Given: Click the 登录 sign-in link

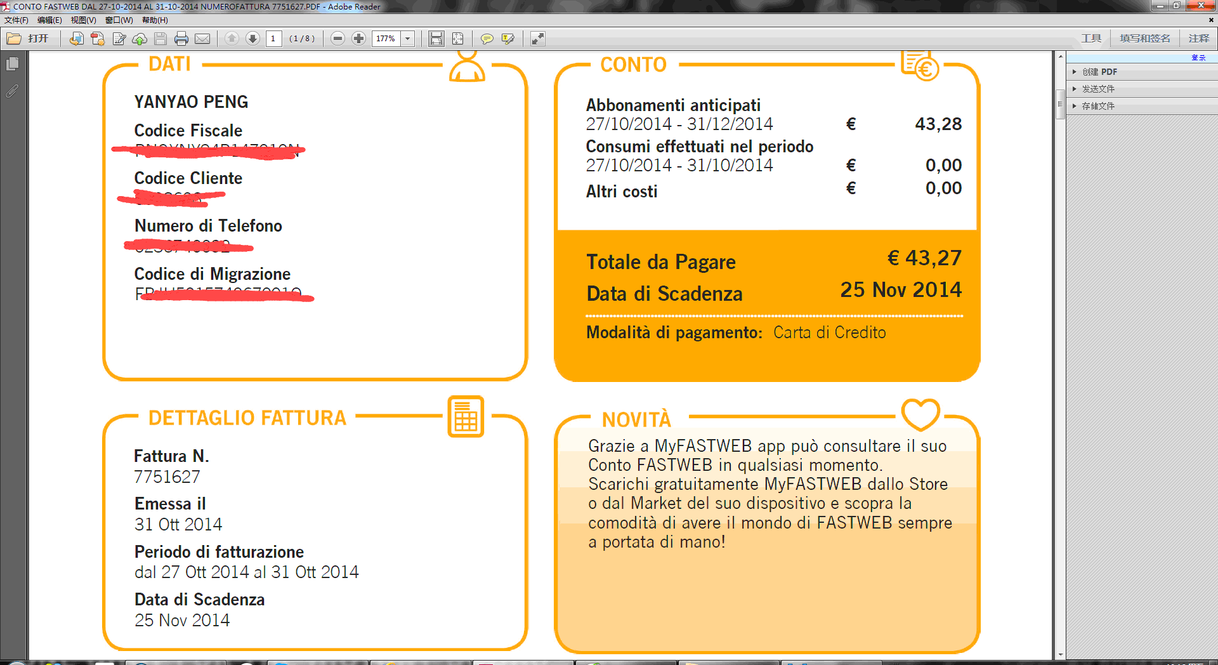Looking at the screenshot, I should (x=1198, y=58).
